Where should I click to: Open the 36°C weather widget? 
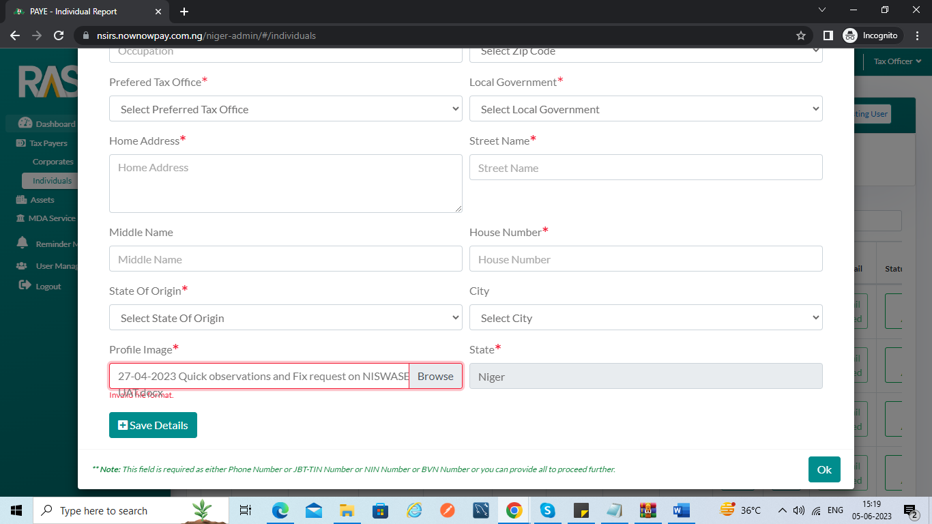pyautogui.click(x=740, y=510)
